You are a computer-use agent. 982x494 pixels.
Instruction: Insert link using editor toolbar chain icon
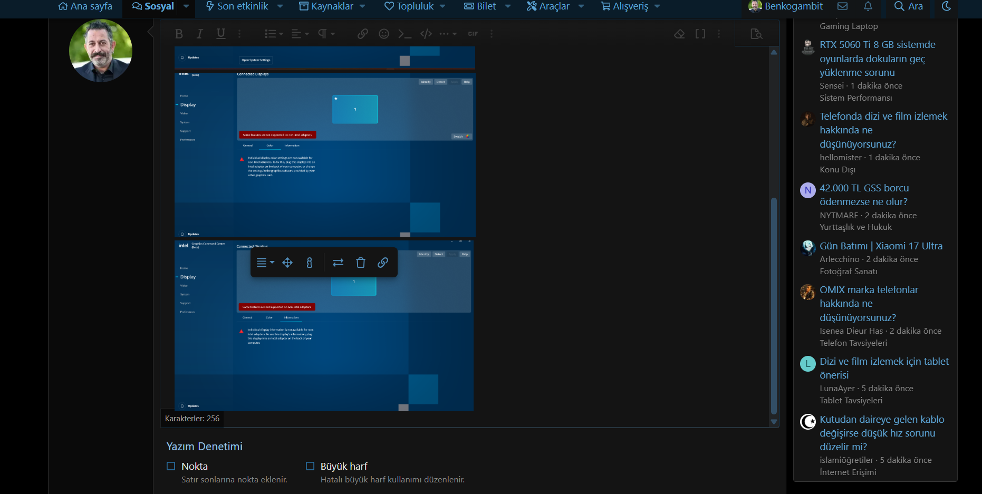pyautogui.click(x=362, y=34)
